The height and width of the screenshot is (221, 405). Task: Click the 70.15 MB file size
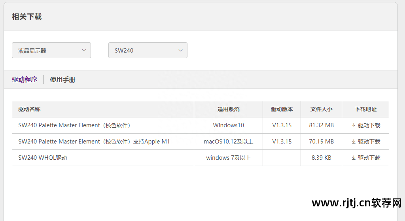[x=321, y=142]
